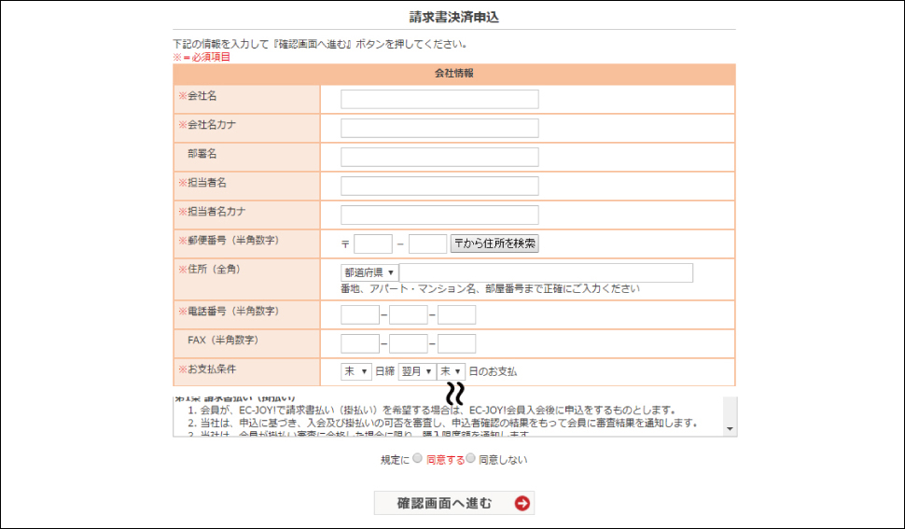Click the second 郵便番号 digits box
The height and width of the screenshot is (529, 905).
pyautogui.click(x=427, y=244)
